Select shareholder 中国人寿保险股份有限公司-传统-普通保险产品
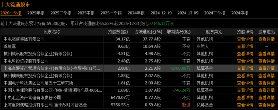 53,90
